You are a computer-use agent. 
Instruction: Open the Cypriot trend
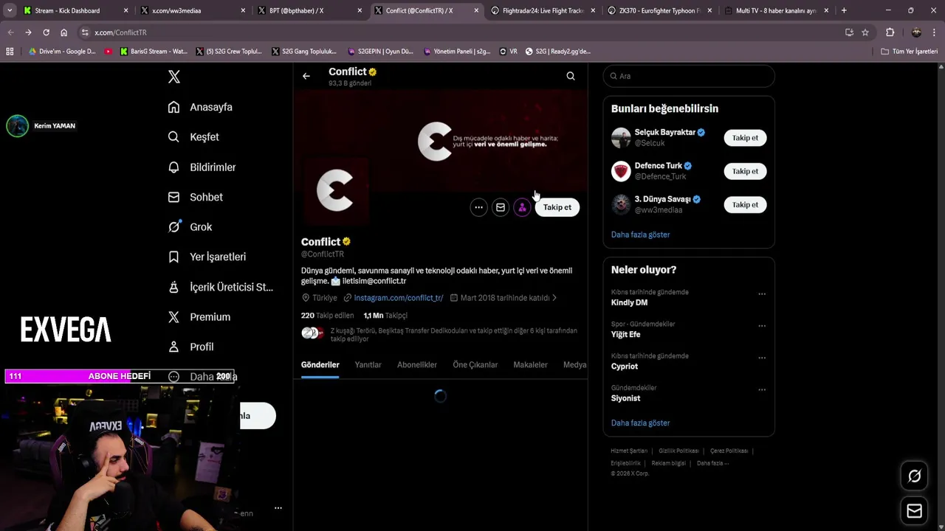point(624,367)
